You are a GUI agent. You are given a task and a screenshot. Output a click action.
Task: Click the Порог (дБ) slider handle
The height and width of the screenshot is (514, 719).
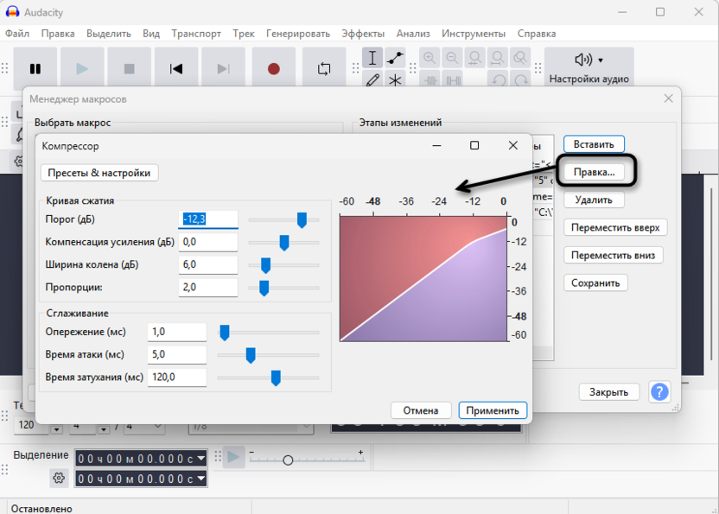click(302, 220)
